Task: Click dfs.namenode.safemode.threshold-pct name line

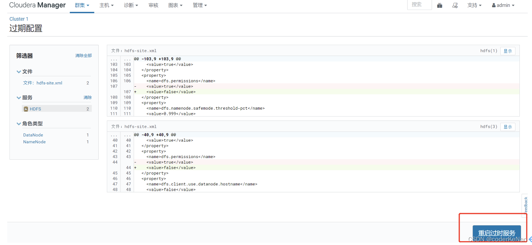Action: [x=206, y=108]
